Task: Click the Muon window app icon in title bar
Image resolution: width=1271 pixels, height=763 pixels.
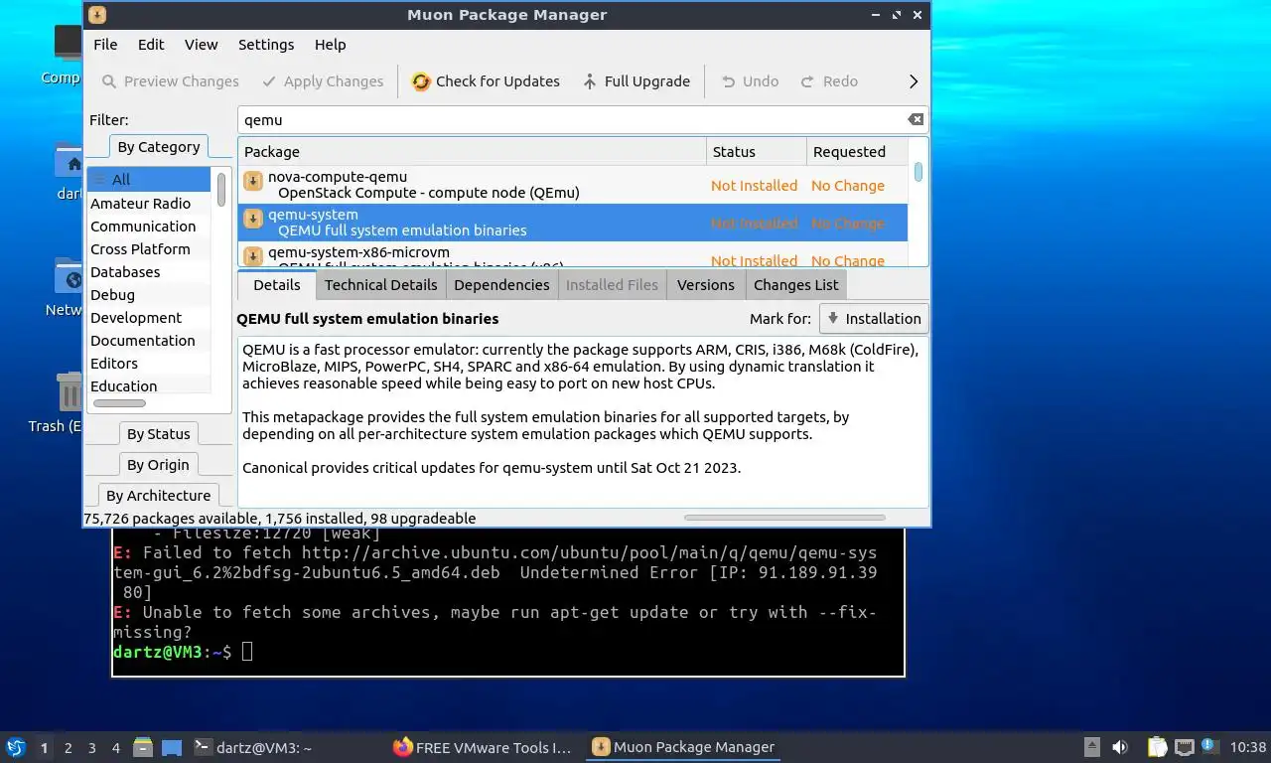Action: coord(97,15)
